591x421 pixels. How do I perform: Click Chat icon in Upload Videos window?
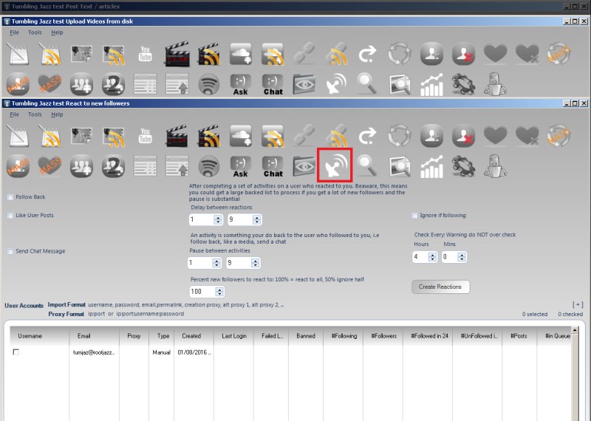(x=273, y=84)
